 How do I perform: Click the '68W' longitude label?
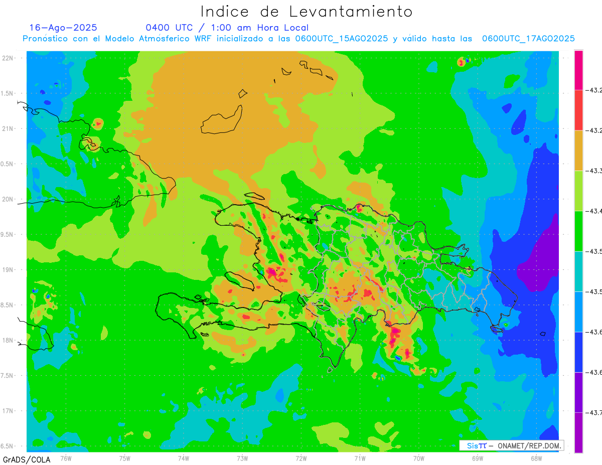(x=536, y=458)
